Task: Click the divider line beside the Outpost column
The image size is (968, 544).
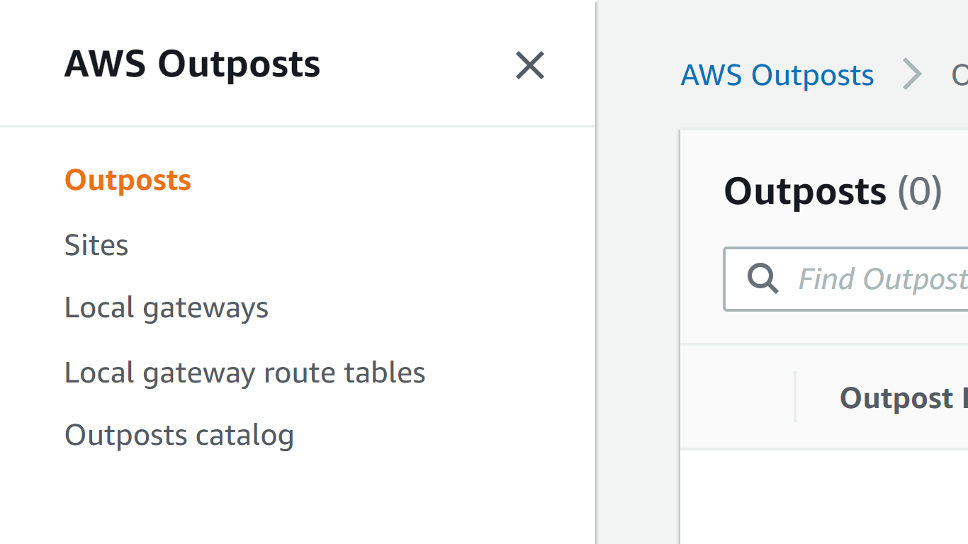Action: tap(797, 397)
